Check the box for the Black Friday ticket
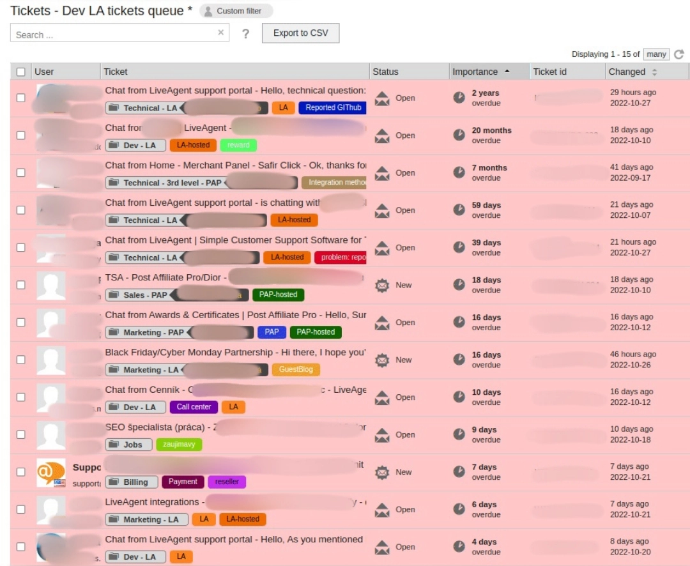 tap(21, 360)
